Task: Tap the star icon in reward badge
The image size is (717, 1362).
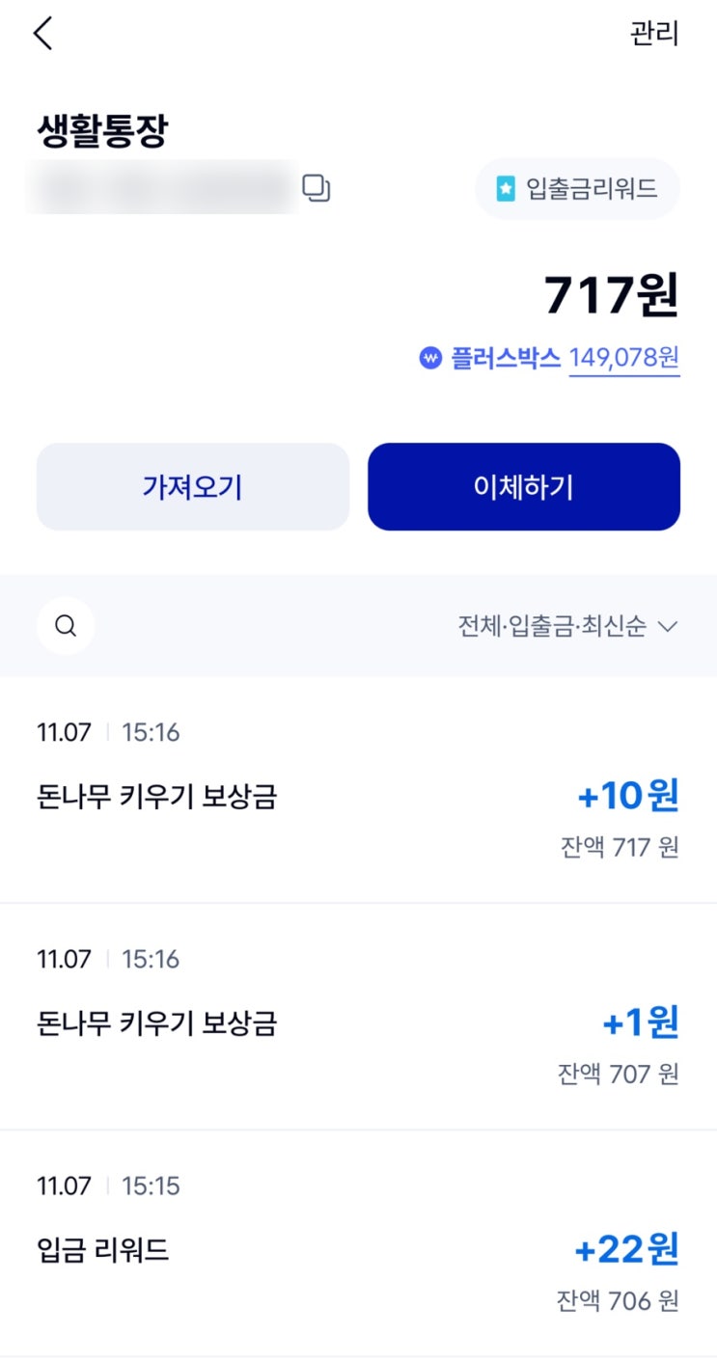Action: point(506,189)
